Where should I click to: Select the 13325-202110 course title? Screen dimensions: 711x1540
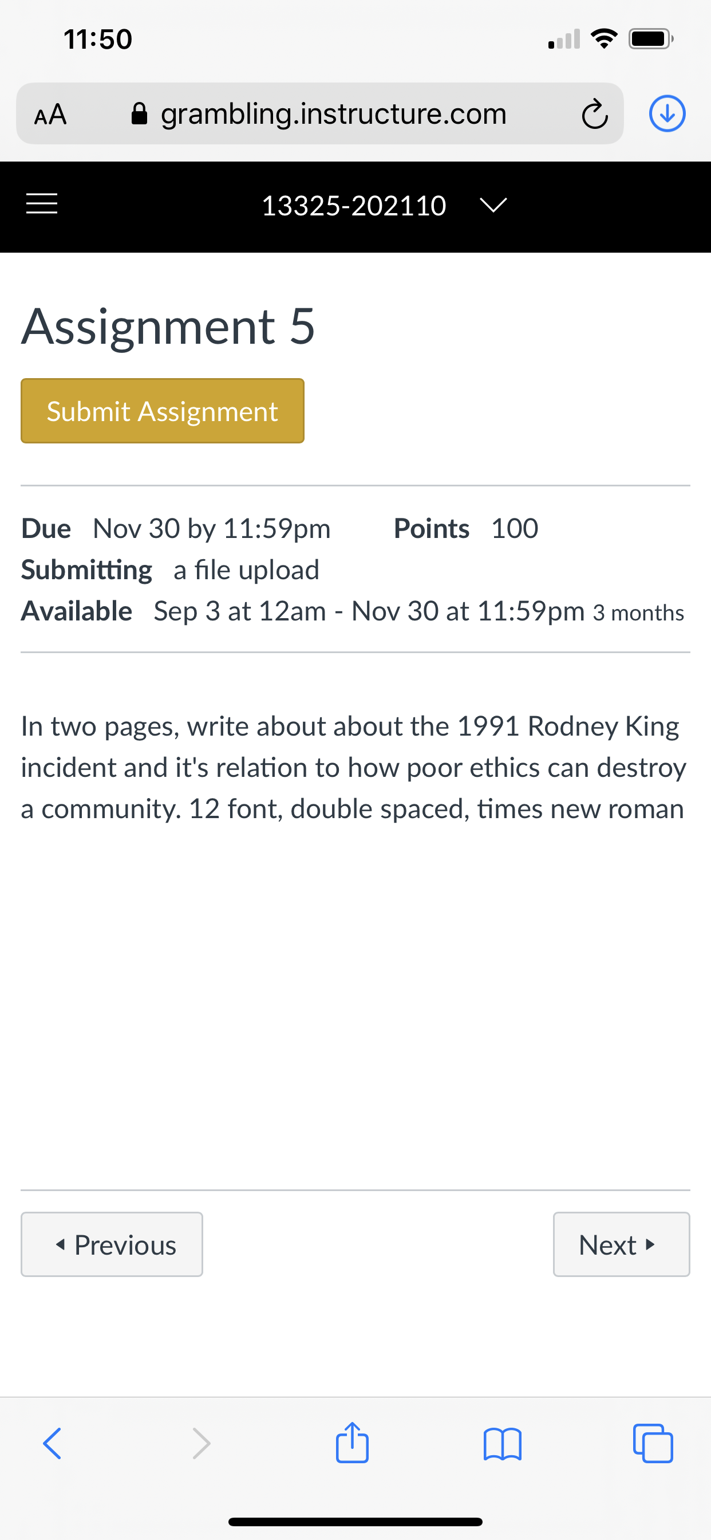click(354, 206)
